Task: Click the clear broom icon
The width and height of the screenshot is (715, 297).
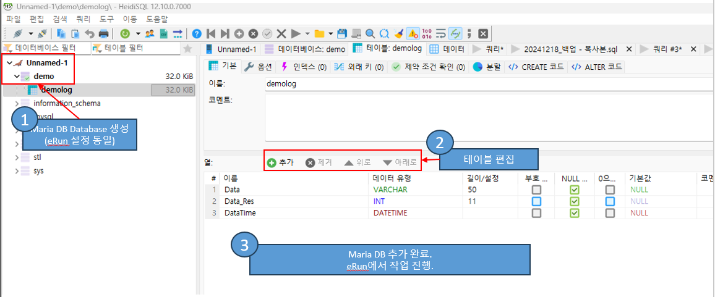Action: (398, 33)
